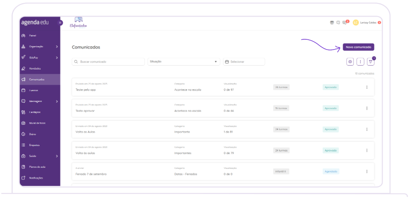Open the Mural de fotos camera icon
Viewport: 416px width, 204px height.
[x=23, y=123]
